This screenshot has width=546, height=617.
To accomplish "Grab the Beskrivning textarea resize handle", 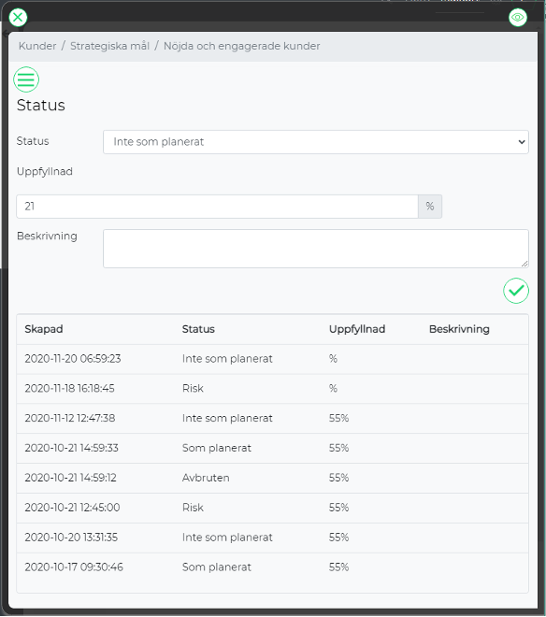I will point(524,264).
